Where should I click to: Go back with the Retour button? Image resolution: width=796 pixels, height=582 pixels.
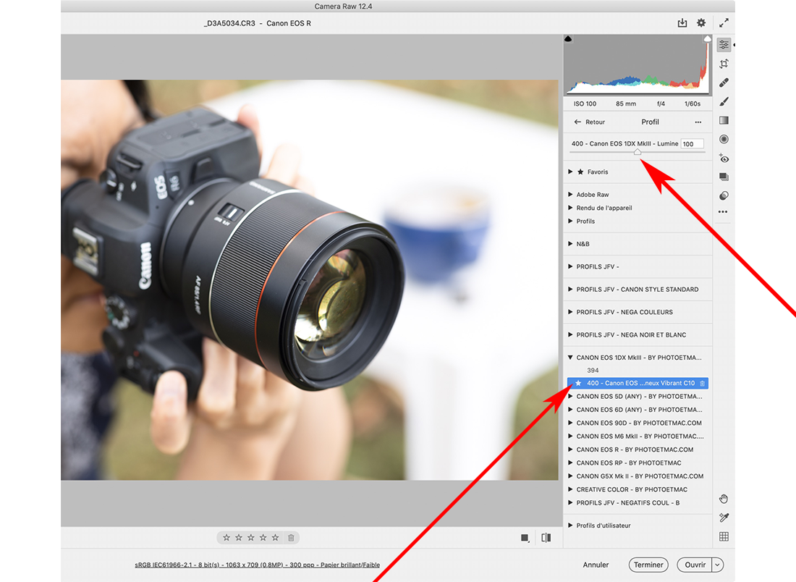tap(589, 122)
